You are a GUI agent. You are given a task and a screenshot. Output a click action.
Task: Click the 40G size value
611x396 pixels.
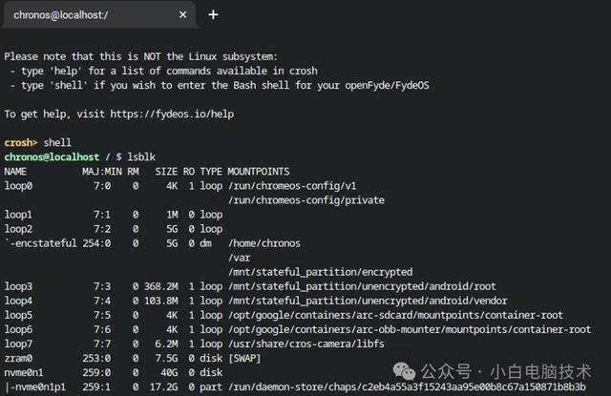(x=169, y=373)
